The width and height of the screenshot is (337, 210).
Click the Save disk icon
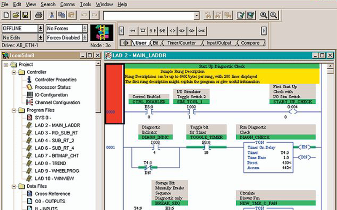tap(25, 15)
